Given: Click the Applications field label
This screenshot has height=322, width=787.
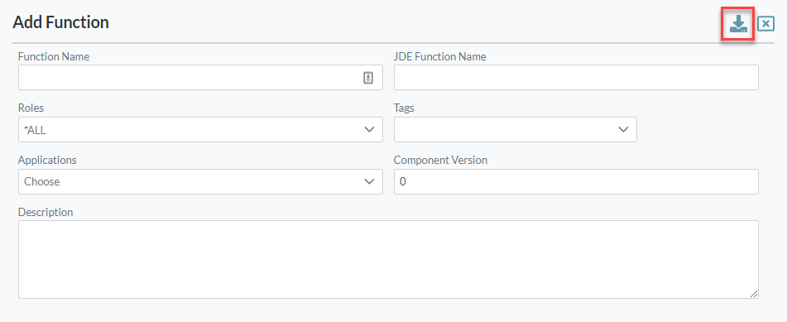Looking at the screenshot, I should 47,161.
